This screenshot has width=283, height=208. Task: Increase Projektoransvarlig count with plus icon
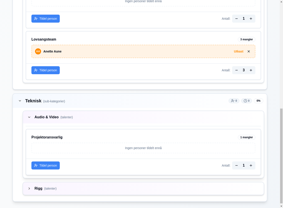pyautogui.click(x=251, y=165)
